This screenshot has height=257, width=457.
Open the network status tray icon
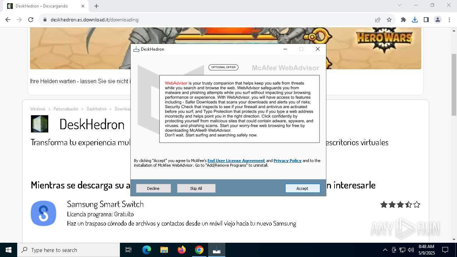click(x=402, y=250)
